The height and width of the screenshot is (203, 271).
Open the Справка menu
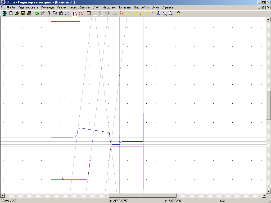pos(167,7)
